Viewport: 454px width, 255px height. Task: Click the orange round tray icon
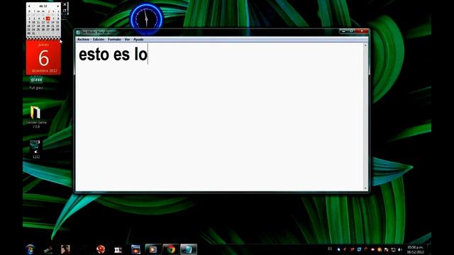pos(380,249)
